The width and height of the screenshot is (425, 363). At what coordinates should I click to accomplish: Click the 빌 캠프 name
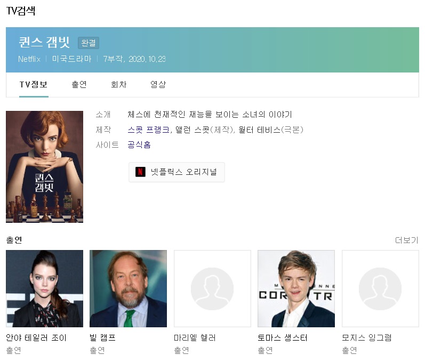[103, 338]
